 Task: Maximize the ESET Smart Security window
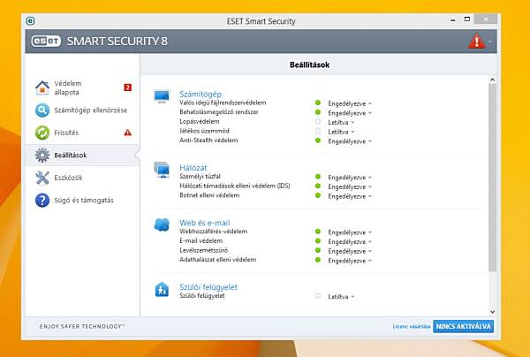click(x=467, y=19)
